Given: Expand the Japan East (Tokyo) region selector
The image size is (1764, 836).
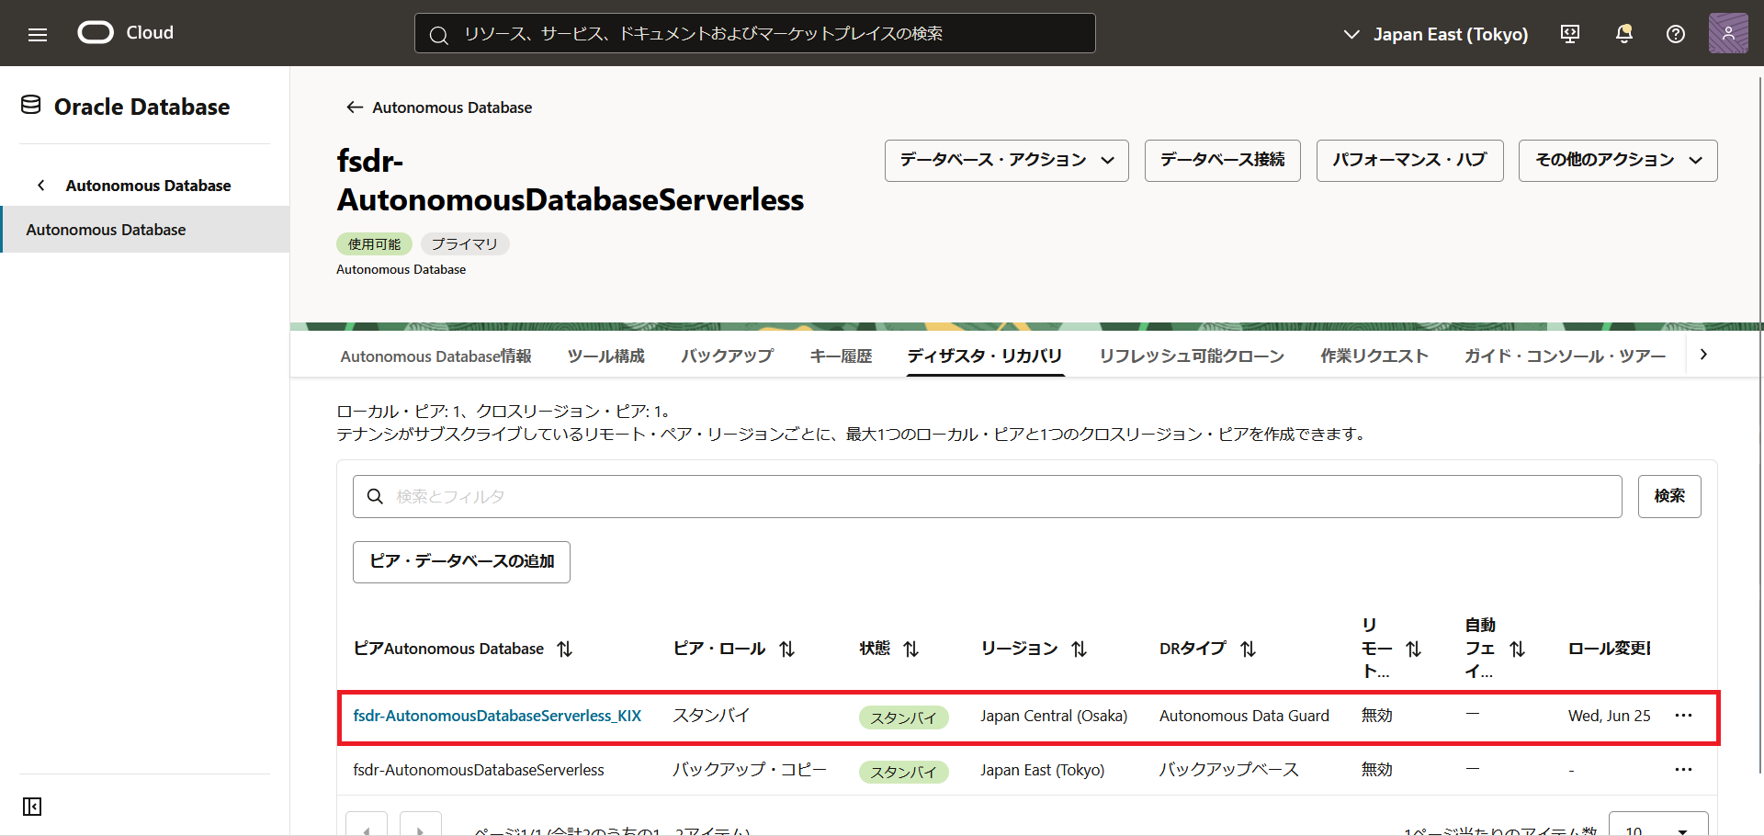Looking at the screenshot, I should [x=1435, y=34].
